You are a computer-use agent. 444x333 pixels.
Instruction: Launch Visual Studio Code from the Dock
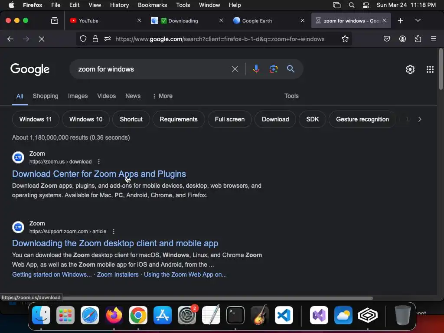(x=284, y=315)
